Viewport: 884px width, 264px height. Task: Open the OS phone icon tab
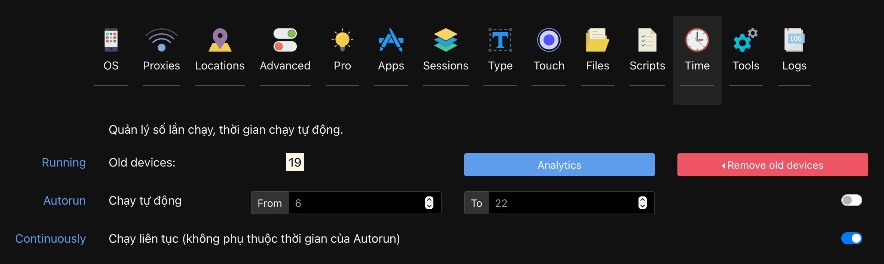[x=111, y=40]
